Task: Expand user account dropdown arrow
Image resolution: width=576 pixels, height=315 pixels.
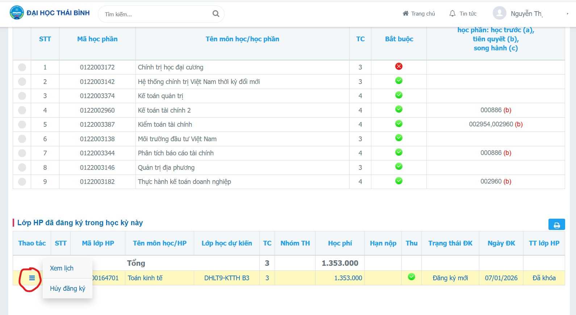Action: [x=567, y=14]
